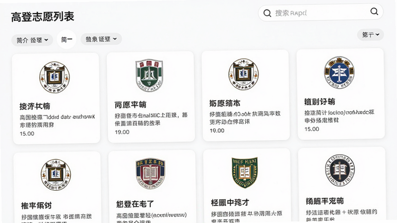Open the card title beneath the blue round emblem

coord(320,102)
